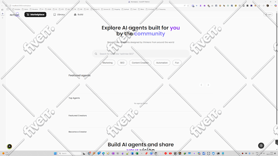Click the dark N badge at bottom left
278x156 pixels.
click(x=9, y=146)
